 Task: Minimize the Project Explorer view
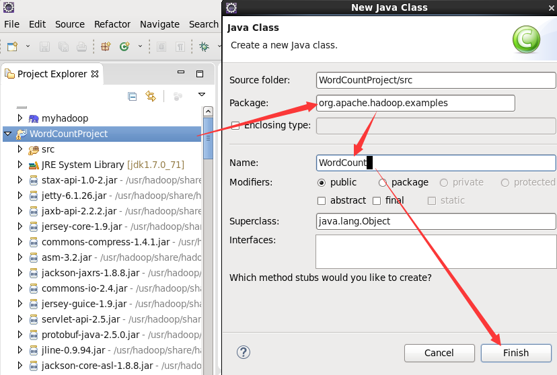(x=181, y=72)
